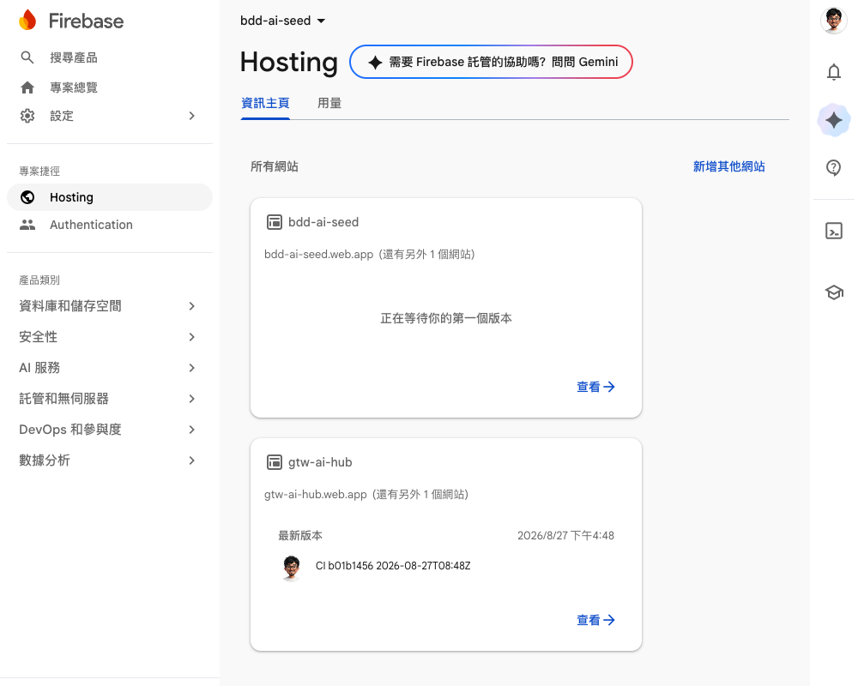
Task: Open the help question mark icon
Action: tap(833, 167)
